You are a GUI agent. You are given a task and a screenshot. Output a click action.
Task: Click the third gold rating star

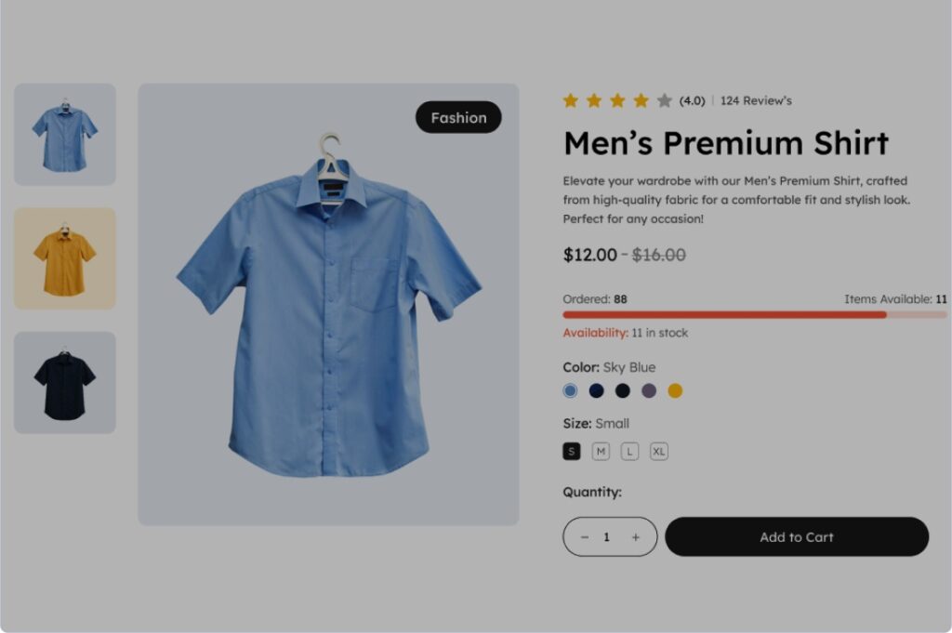click(x=617, y=100)
